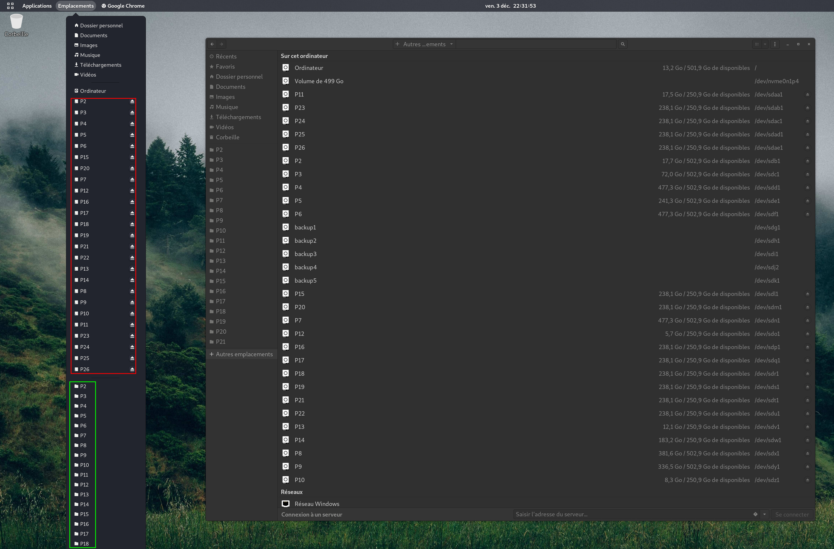
Task: Eject P11 on /dev/sdaa1
Action: coord(807,95)
